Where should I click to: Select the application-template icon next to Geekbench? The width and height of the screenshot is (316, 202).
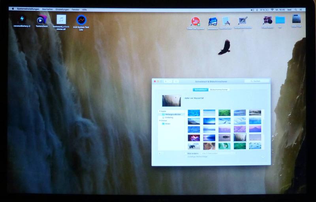[226, 21]
